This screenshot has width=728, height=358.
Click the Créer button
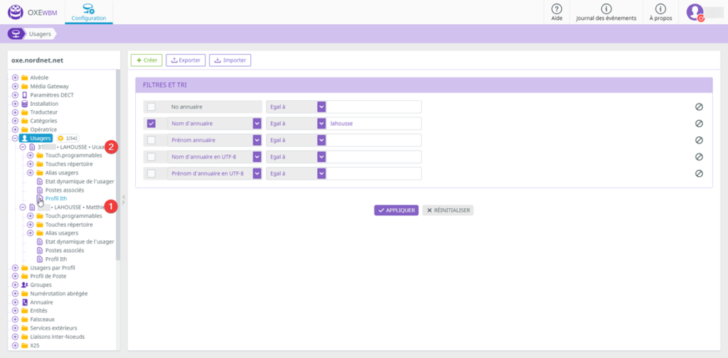tap(146, 60)
